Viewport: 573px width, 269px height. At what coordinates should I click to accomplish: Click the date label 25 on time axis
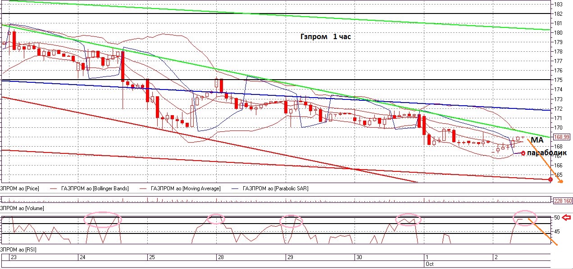point(151,257)
